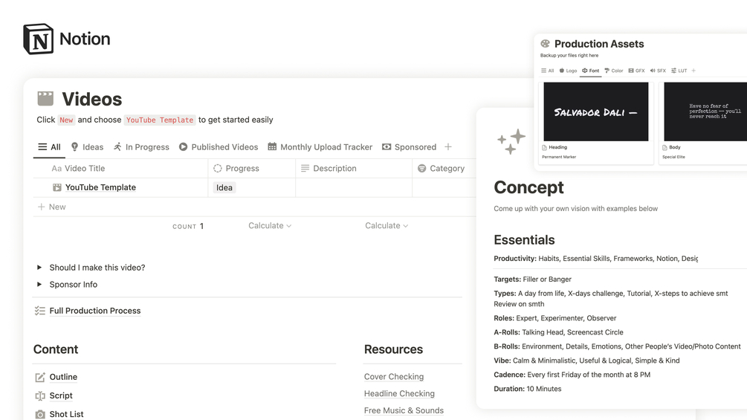747x420 pixels.
Task: Open the Outline page link
Action: (63, 377)
